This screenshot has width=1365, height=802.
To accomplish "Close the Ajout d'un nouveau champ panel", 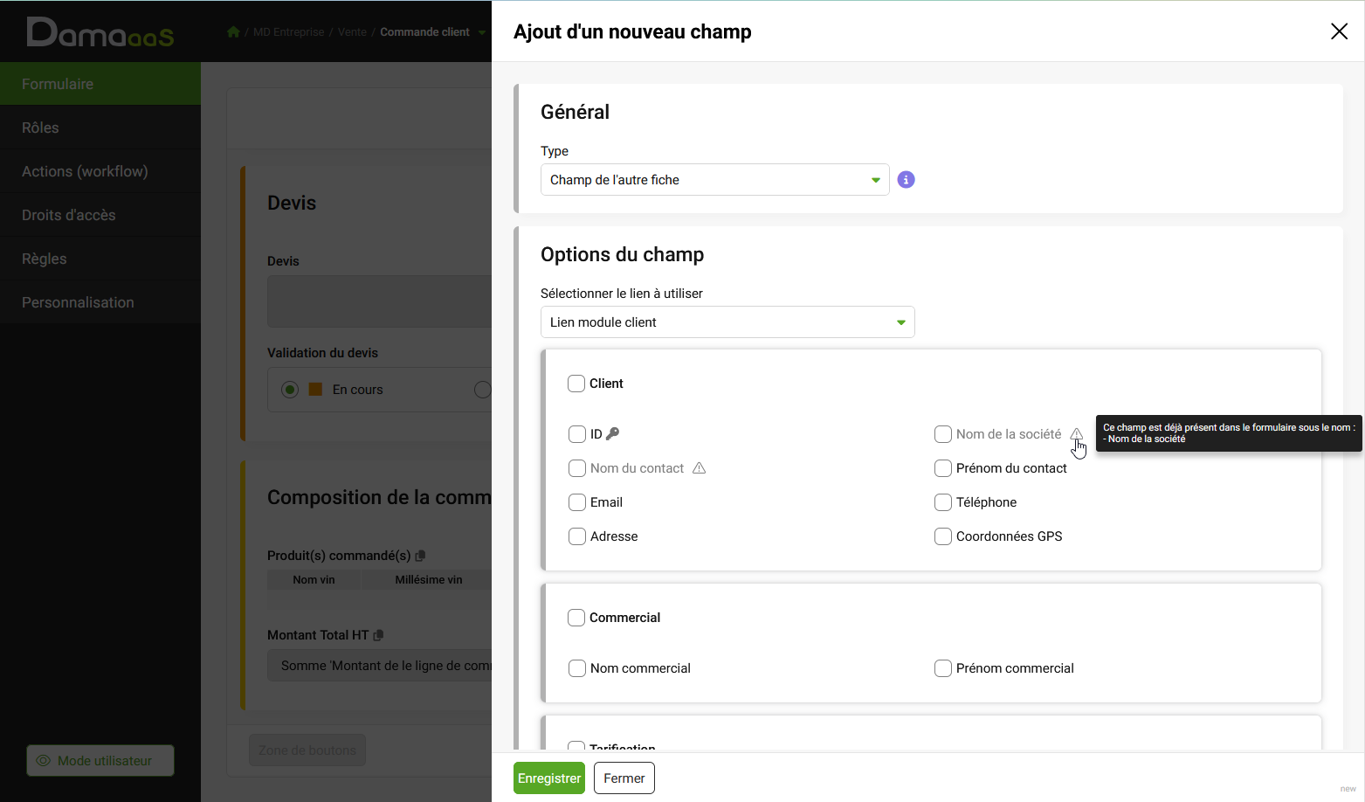I will point(1338,31).
